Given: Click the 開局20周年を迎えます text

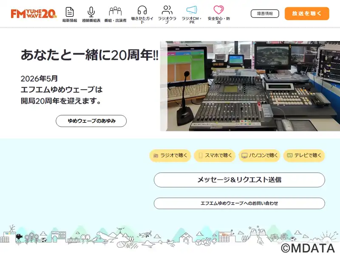Looking at the screenshot, I should (61, 101).
